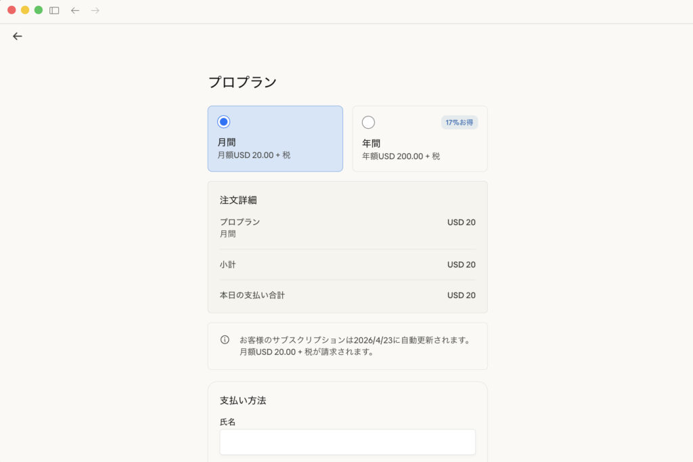The image size is (693, 462).
Task: Click the title bar forward navigation arrow
Action: pos(95,10)
